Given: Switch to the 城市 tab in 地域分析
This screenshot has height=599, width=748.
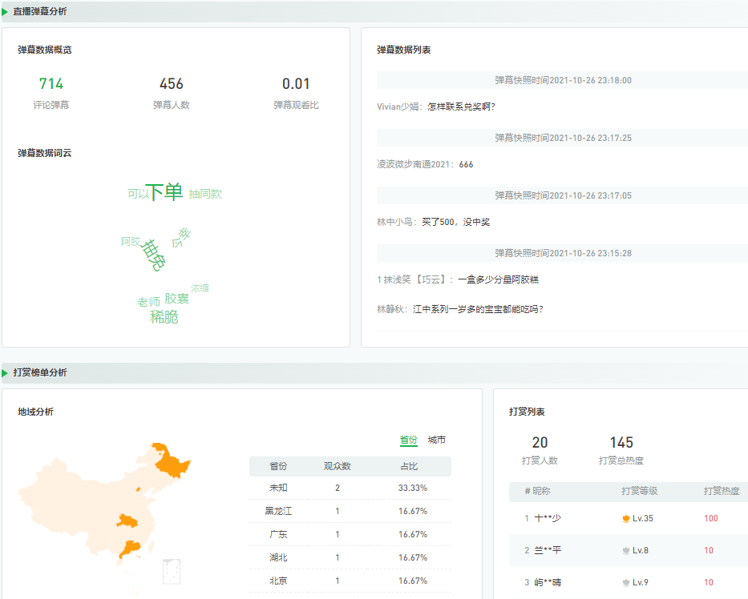Looking at the screenshot, I should coord(437,440).
